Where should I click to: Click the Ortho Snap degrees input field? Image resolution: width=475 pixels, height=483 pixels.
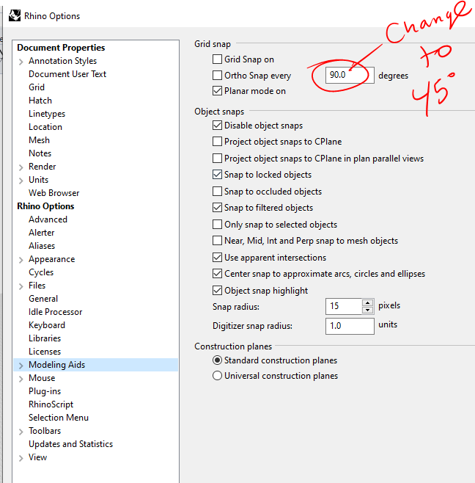pos(350,75)
